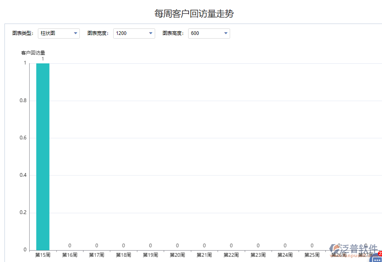Open the 图表宽度 dropdown
This screenshot has width=382, height=262.
pos(150,33)
